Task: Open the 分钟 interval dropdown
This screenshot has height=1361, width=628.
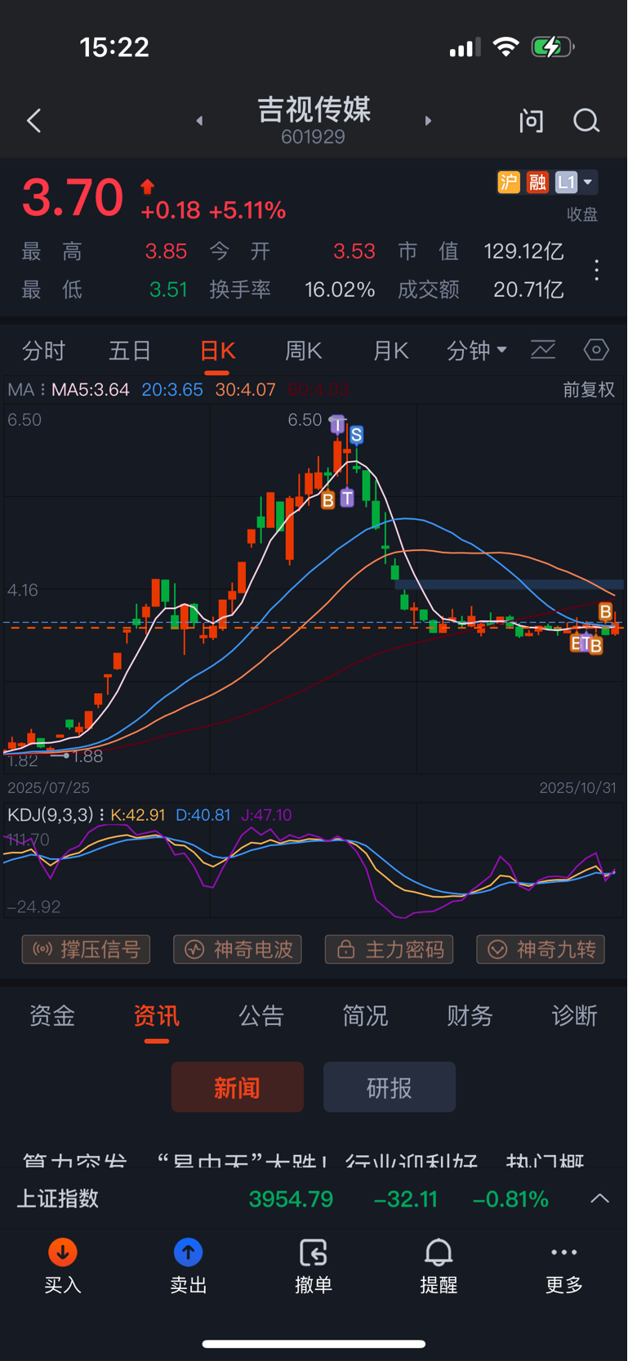Action: click(x=477, y=351)
